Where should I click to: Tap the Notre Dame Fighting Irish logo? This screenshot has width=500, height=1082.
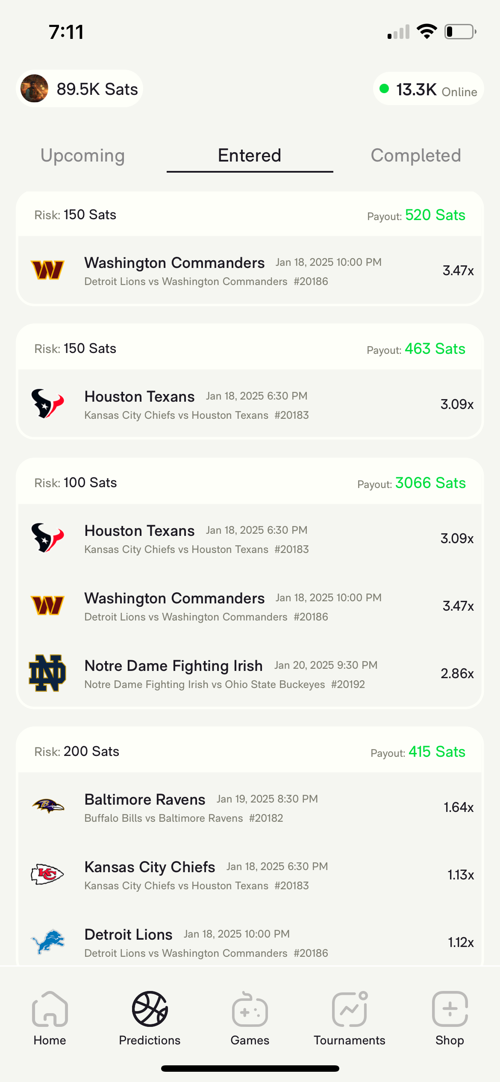click(47, 673)
